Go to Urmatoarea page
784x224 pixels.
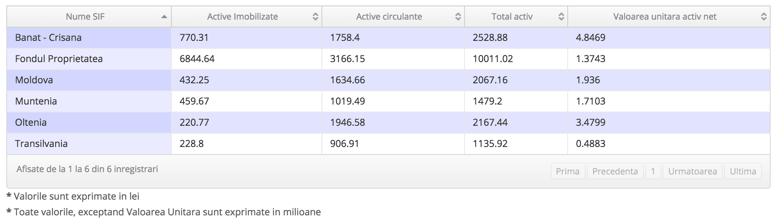click(693, 171)
